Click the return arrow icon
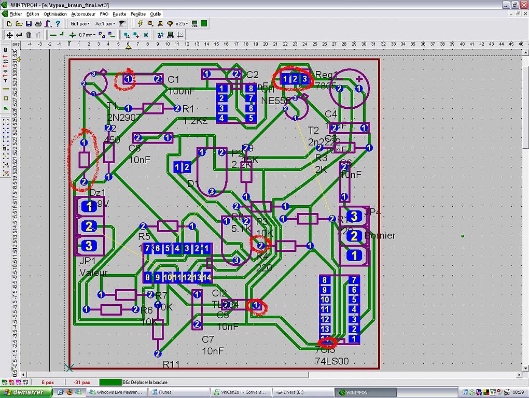The image size is (529, 398). pyautogui.click(x=19, y=35)
